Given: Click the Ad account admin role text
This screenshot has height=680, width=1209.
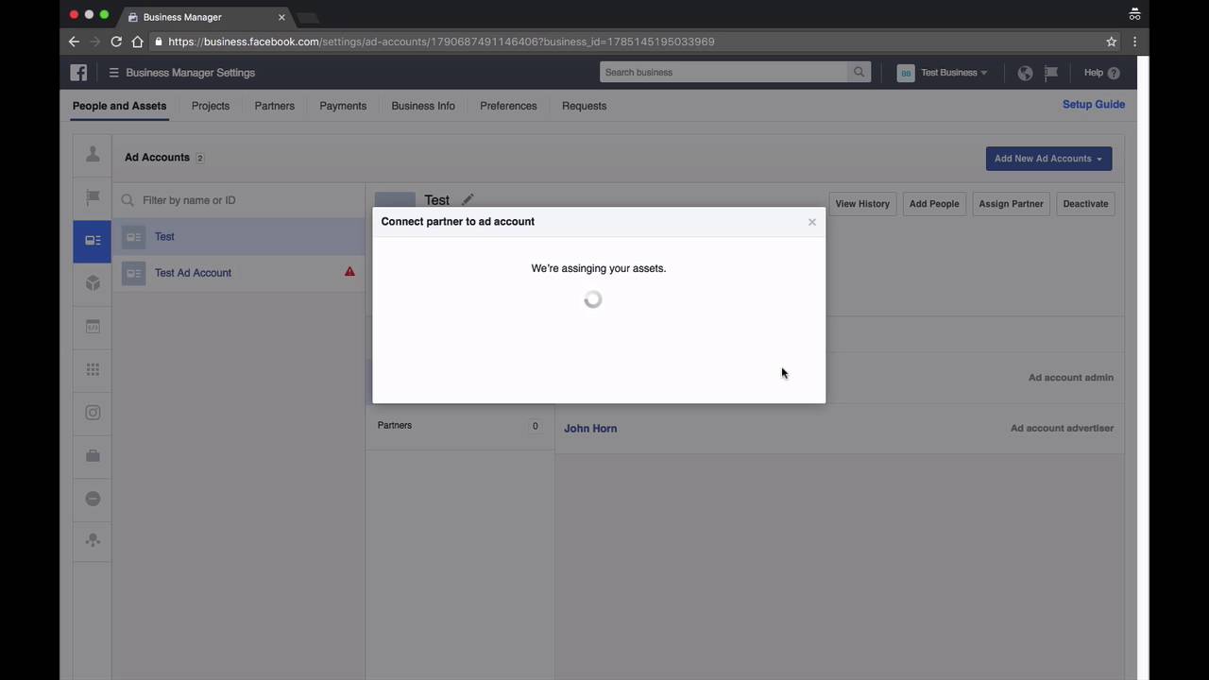Looking at the screenshot, I should (1071, 378).
